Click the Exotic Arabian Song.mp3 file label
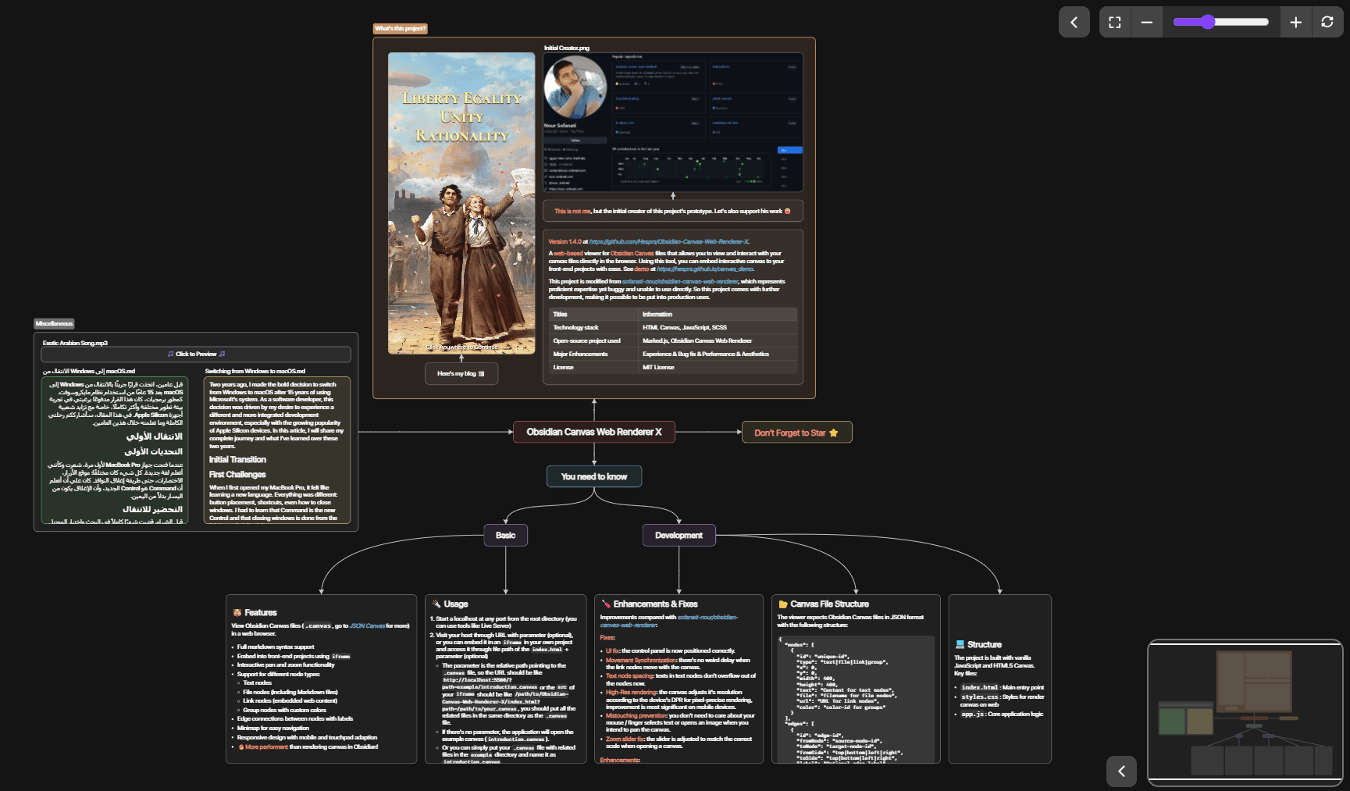 [75, 343]
